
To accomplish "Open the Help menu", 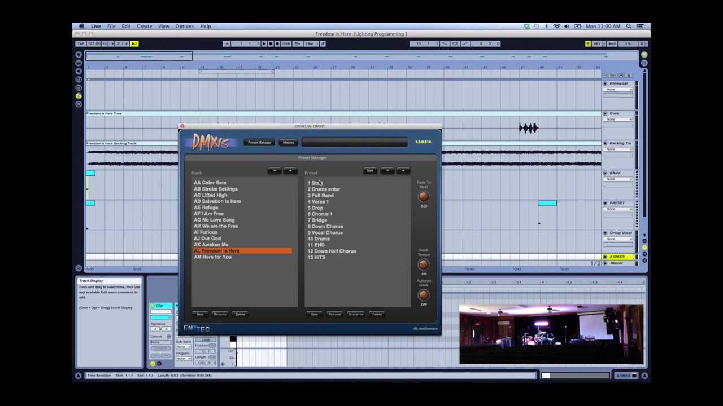I will [206, 26].
